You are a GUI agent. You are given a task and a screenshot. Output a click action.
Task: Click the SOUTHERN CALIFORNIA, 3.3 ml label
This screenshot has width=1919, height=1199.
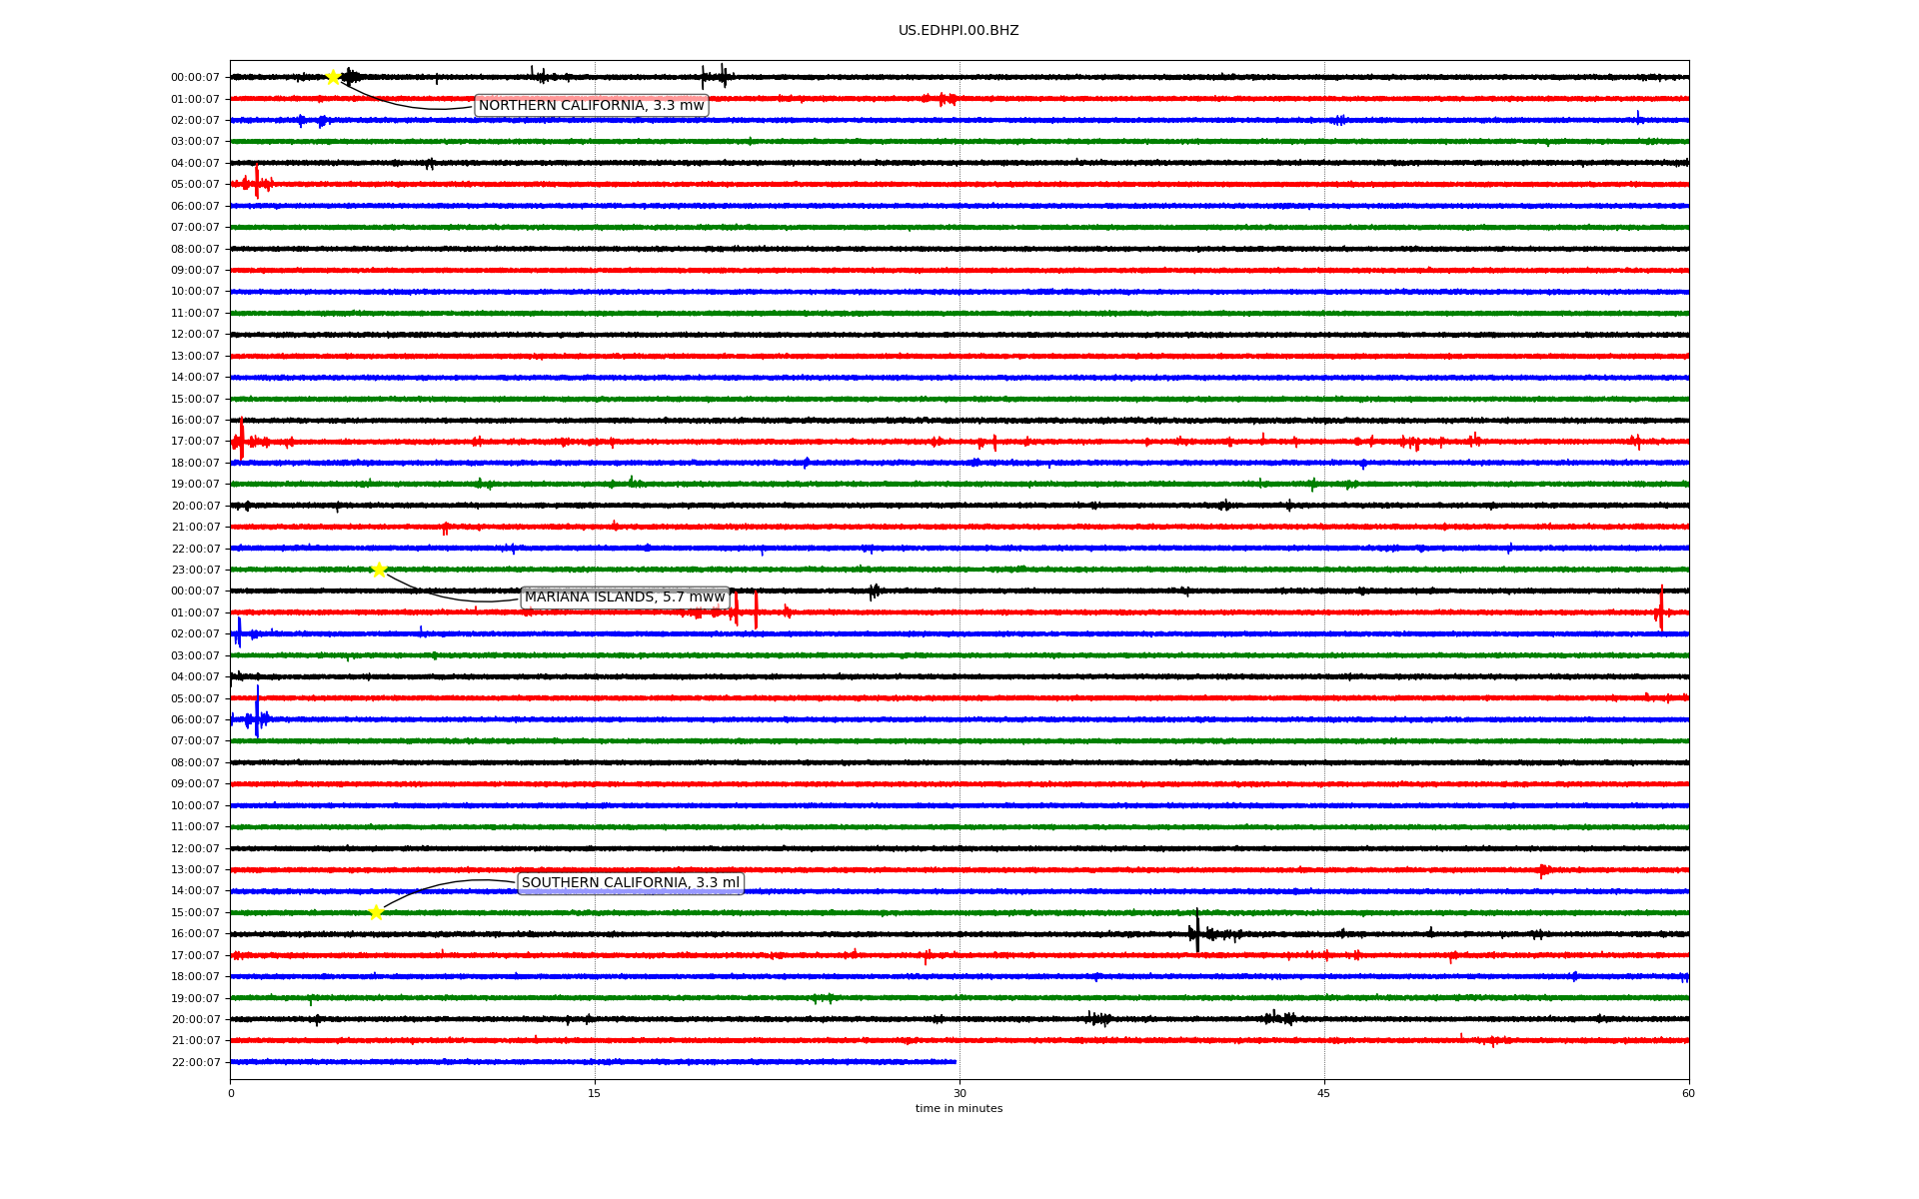(x=631, y=883)
